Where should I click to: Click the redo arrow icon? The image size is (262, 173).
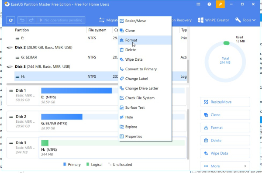31,20
